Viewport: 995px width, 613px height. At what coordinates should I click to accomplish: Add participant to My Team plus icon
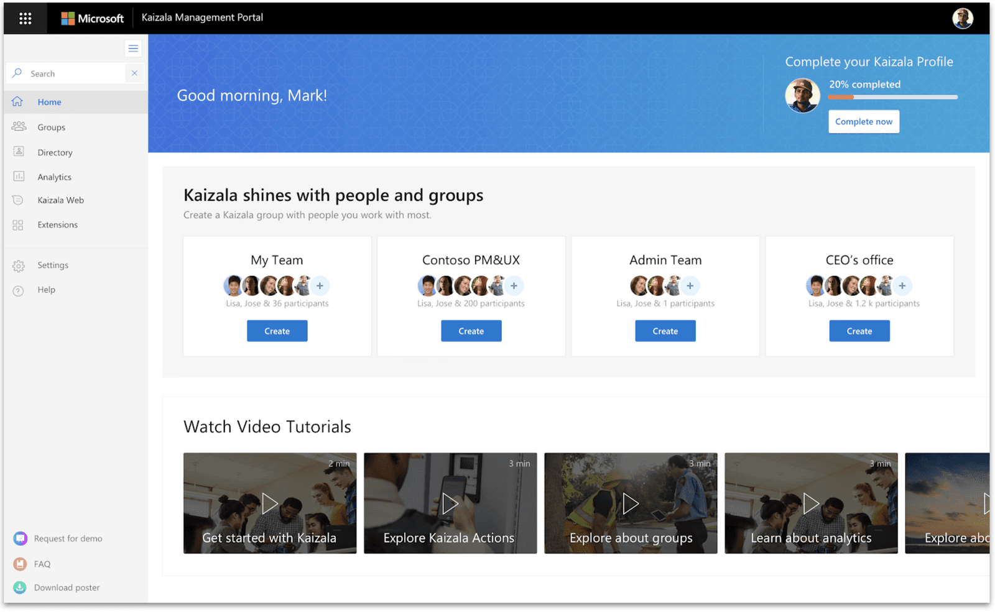[x=320, y=286]
